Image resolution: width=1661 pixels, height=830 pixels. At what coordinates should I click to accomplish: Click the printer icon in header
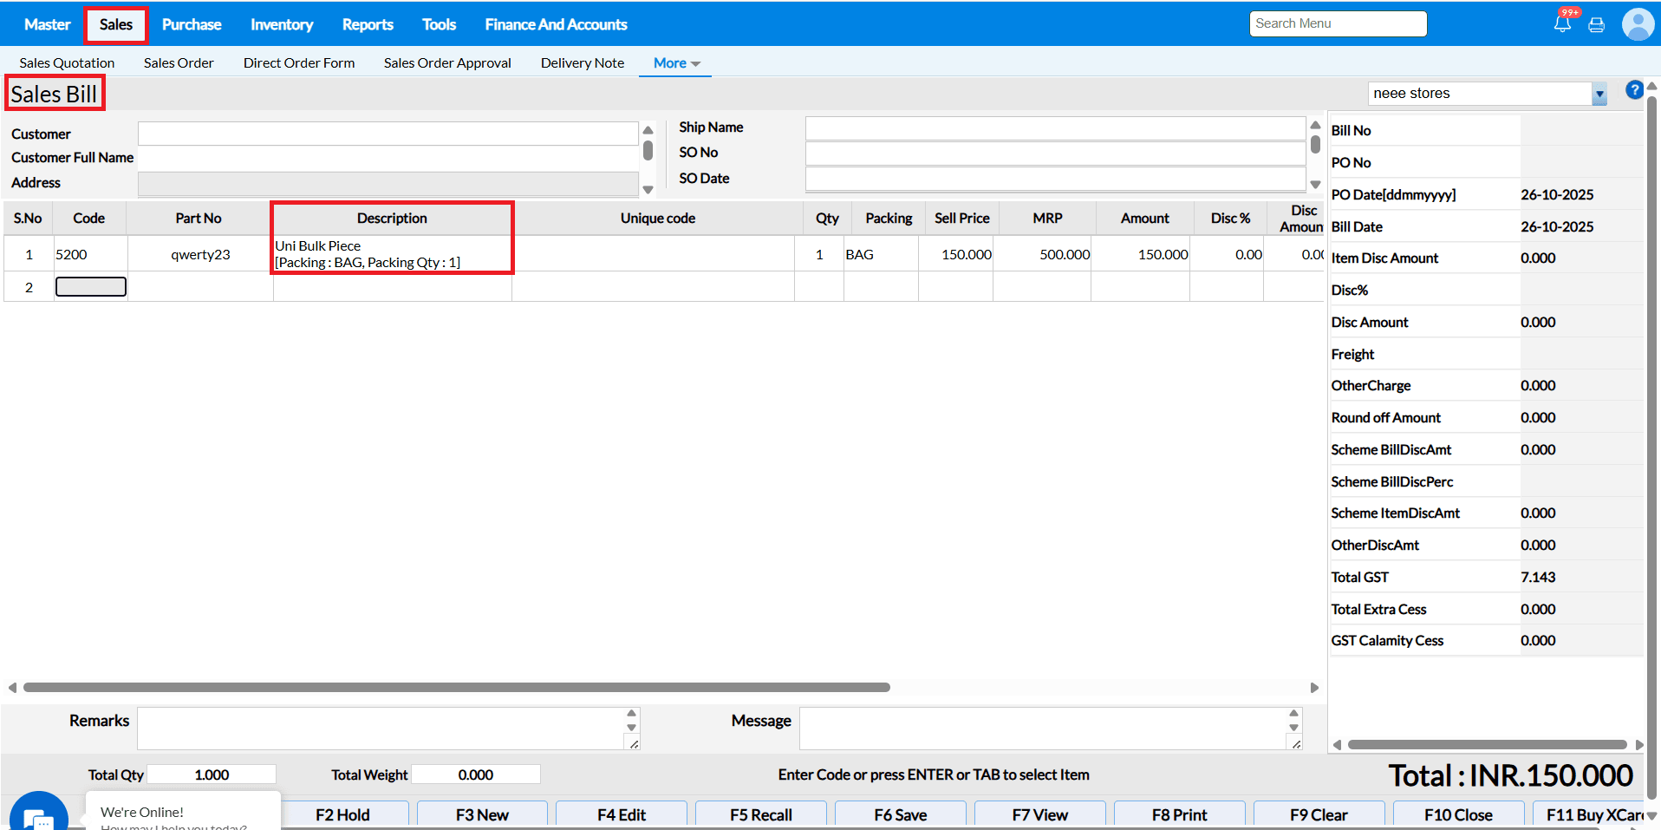click(x=1596, y=24)
